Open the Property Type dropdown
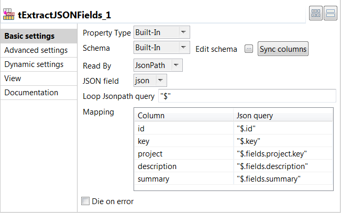Image resolution: width=341 pixels, height=213 pixels. (x=162, y=32)
